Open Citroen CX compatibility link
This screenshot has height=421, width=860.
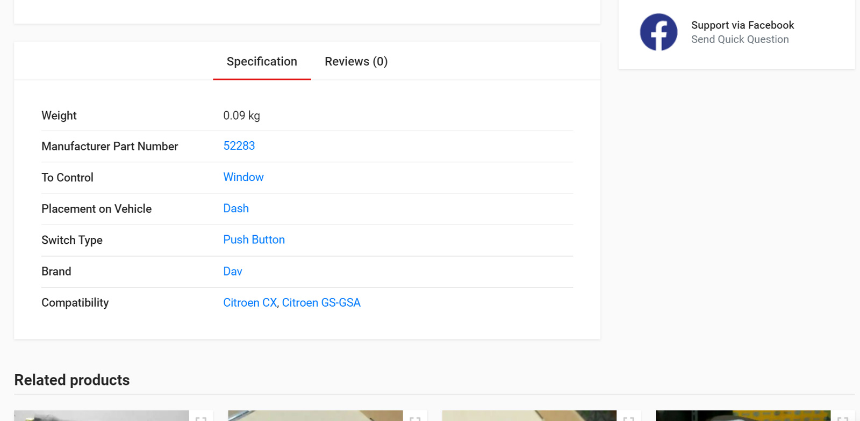(250, 303)
